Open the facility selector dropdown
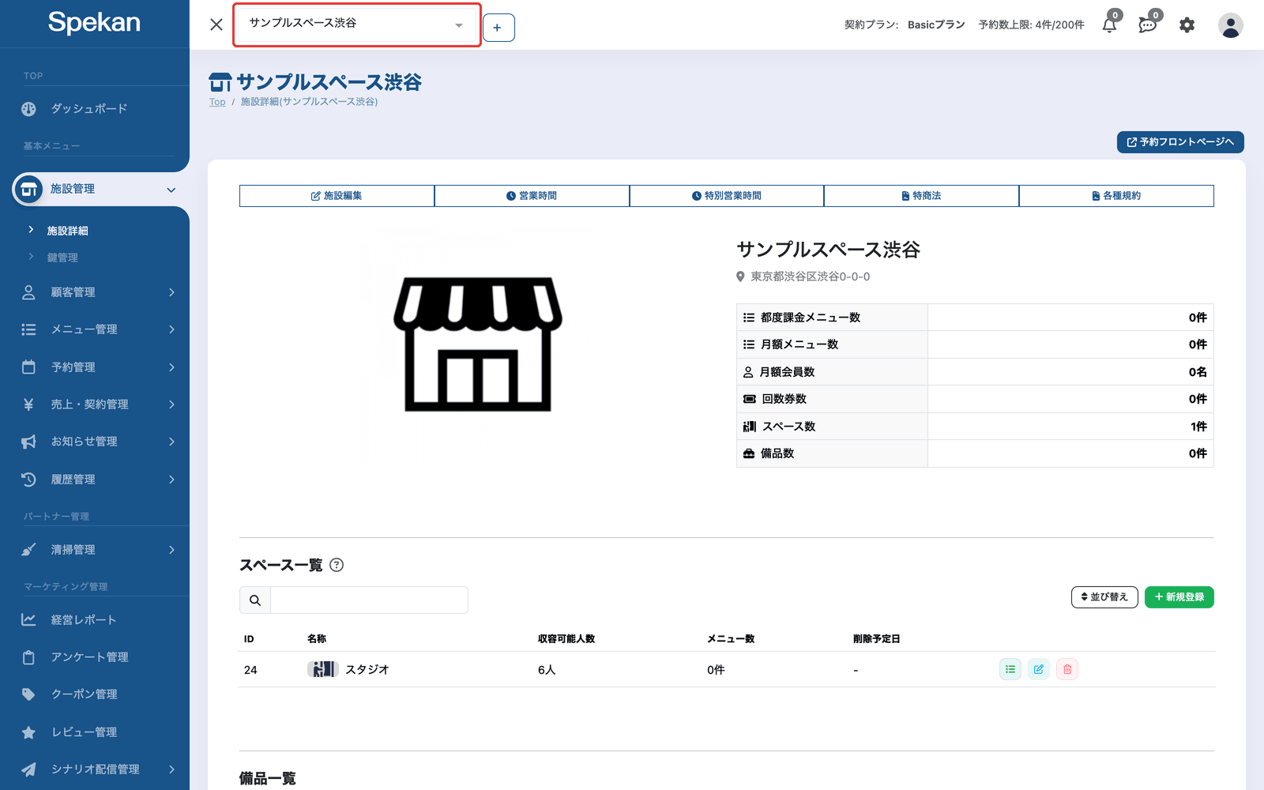Screen dimensions: 1264x790 click(x=357, y=24)
